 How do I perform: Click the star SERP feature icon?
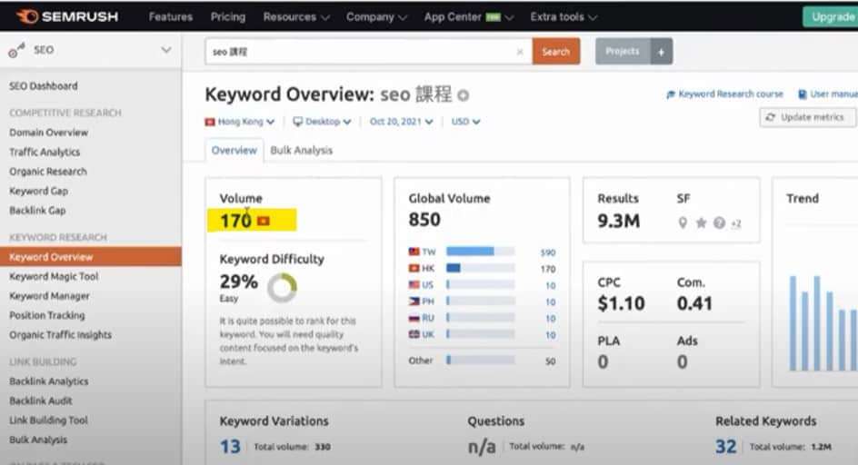(x=701, y=223)
